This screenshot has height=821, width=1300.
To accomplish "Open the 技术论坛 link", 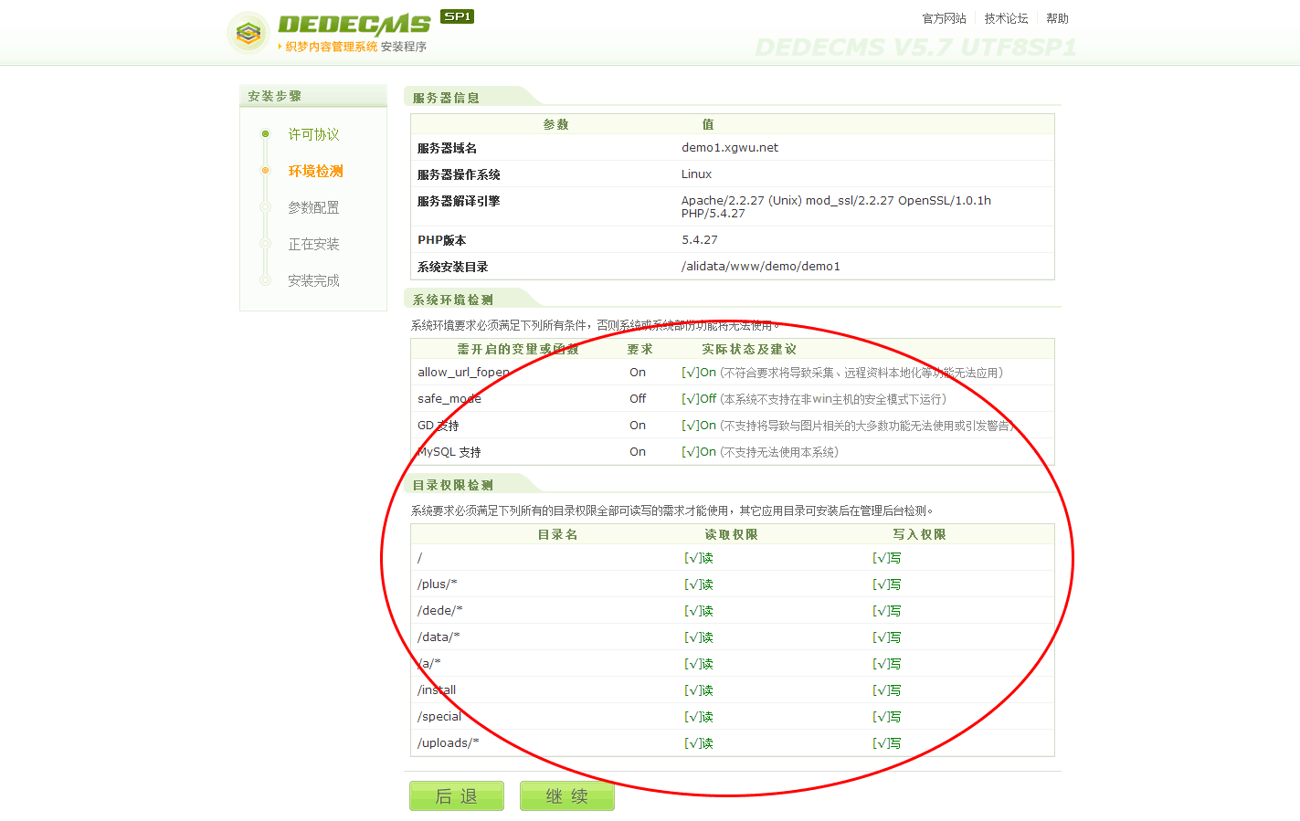I will pos(1006,18).
